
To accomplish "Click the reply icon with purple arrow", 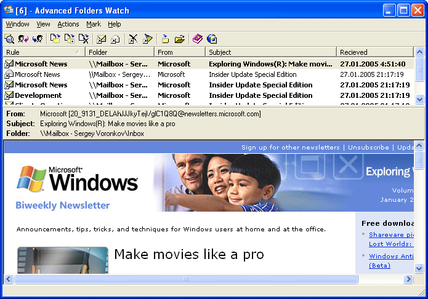I will 23,39.
